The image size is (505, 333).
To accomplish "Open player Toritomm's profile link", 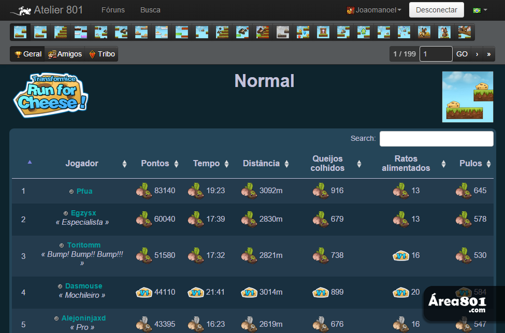I will [84, 245].
